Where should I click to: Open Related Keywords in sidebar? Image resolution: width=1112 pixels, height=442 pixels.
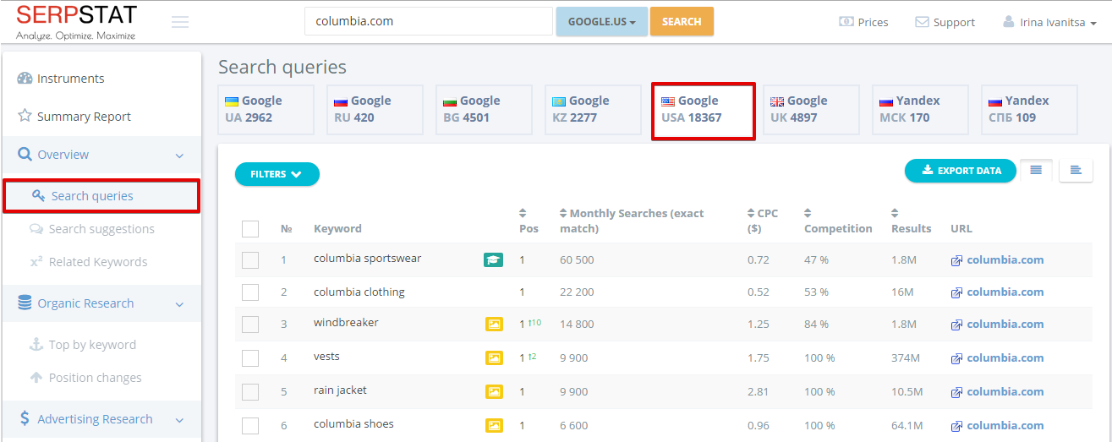click(x=98, y=262)
